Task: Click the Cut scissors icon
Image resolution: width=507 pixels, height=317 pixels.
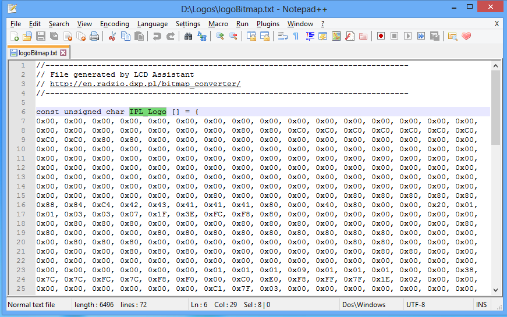Action: coord(112,36)
